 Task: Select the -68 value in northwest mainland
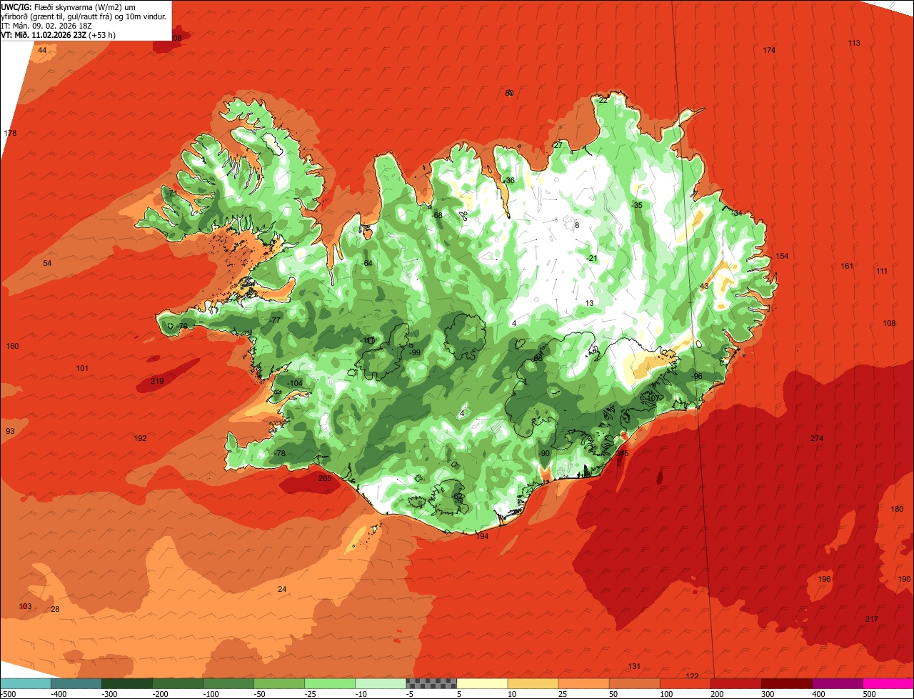437,215
